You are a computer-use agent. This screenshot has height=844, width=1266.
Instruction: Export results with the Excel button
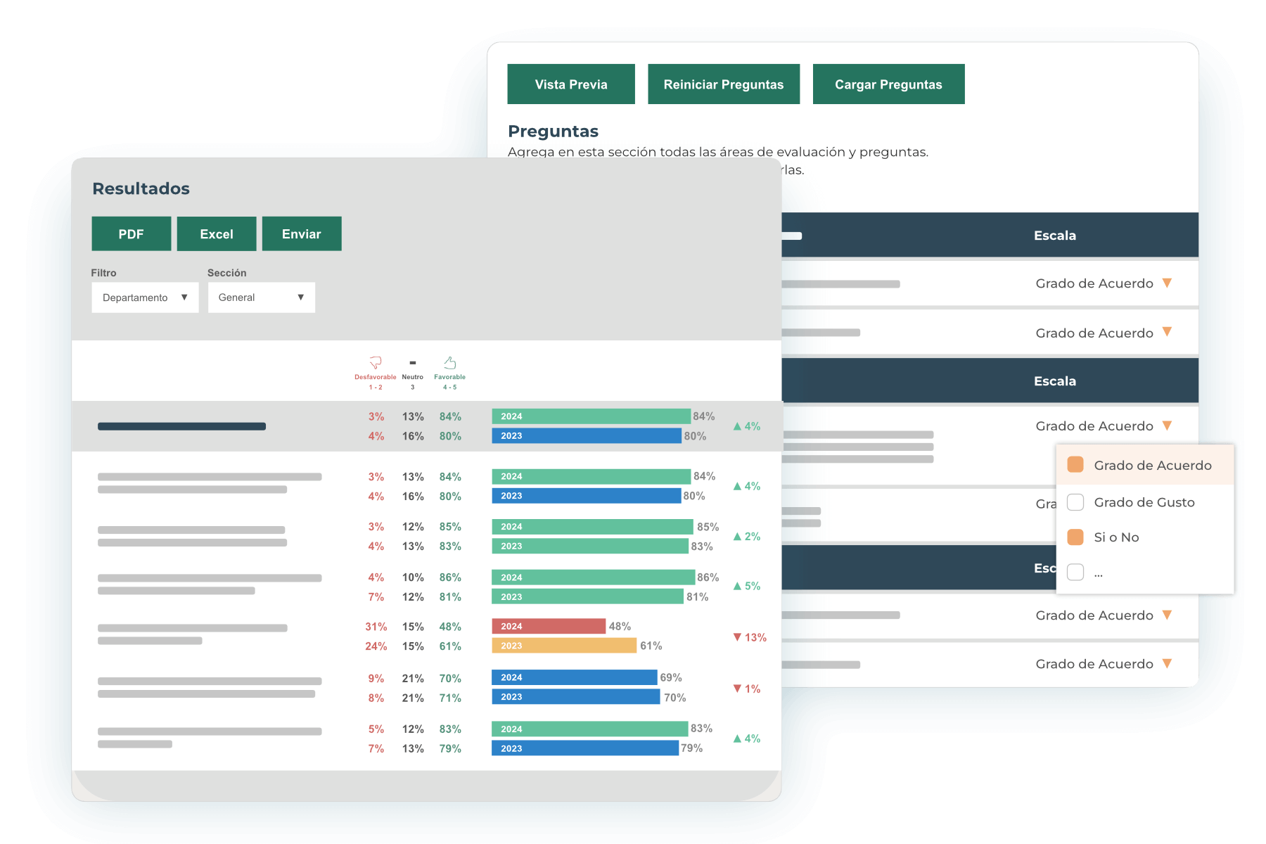(x=217, y=234)
